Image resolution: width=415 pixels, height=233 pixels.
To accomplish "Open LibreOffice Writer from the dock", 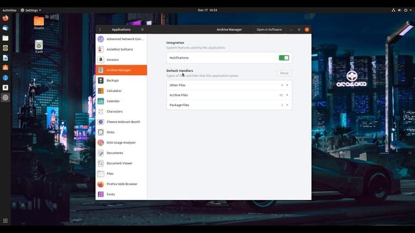I will pyautogui.click(x=5, y=58).
